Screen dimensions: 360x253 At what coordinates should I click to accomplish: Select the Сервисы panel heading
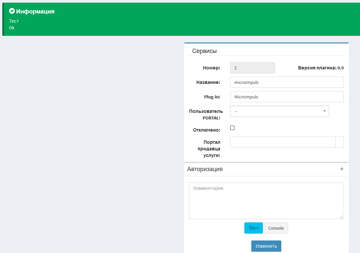pos(204,51)
